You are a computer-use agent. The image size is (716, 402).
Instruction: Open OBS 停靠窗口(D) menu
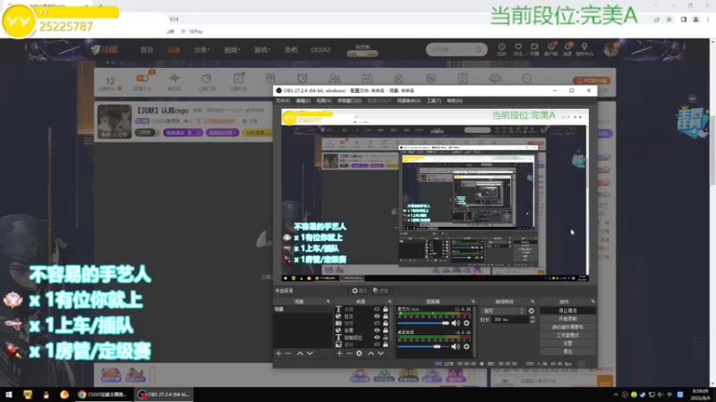349,101
